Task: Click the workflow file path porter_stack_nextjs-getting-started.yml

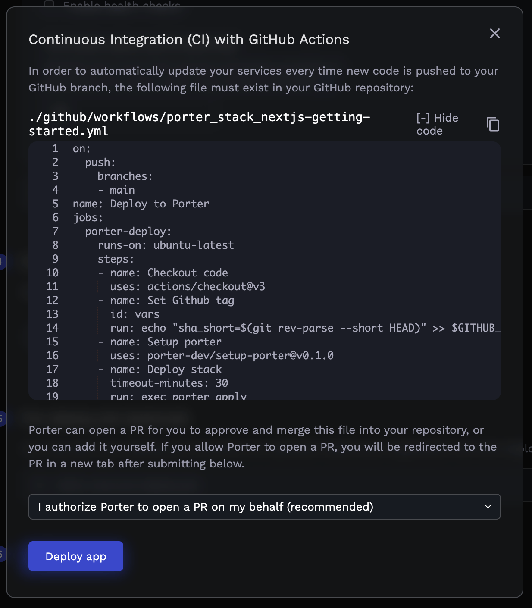Action: tap(200, 124)
